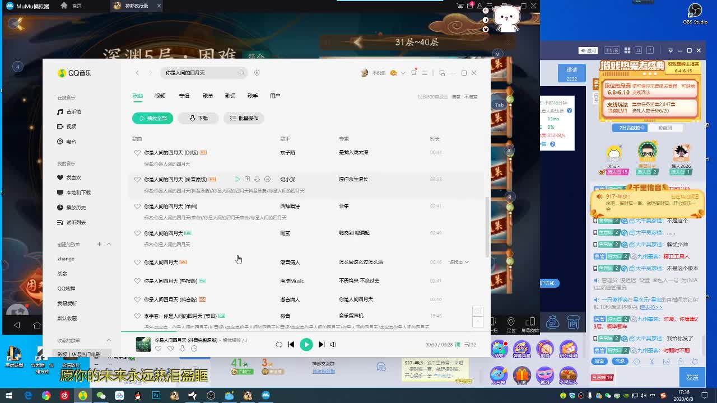This screenshot has height=403, width=717.
Task: Skip to the next track
Action: click(322, 345)
